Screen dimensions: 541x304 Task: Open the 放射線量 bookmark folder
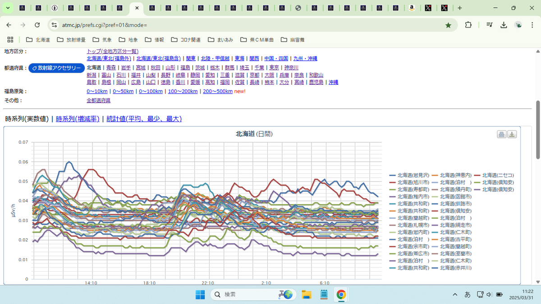(71, 40)
